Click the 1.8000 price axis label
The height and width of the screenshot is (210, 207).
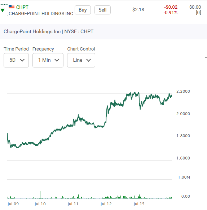tap(183, 136)
